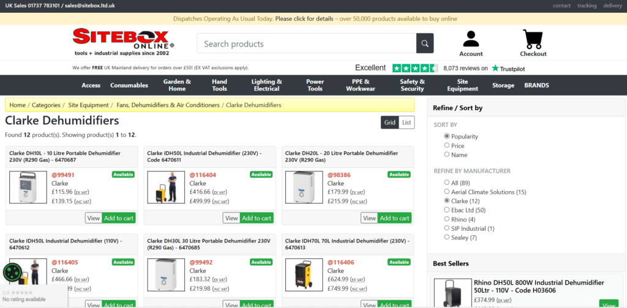
Task: Open the BRANDS menu
Action: click(x=536, y=85)
